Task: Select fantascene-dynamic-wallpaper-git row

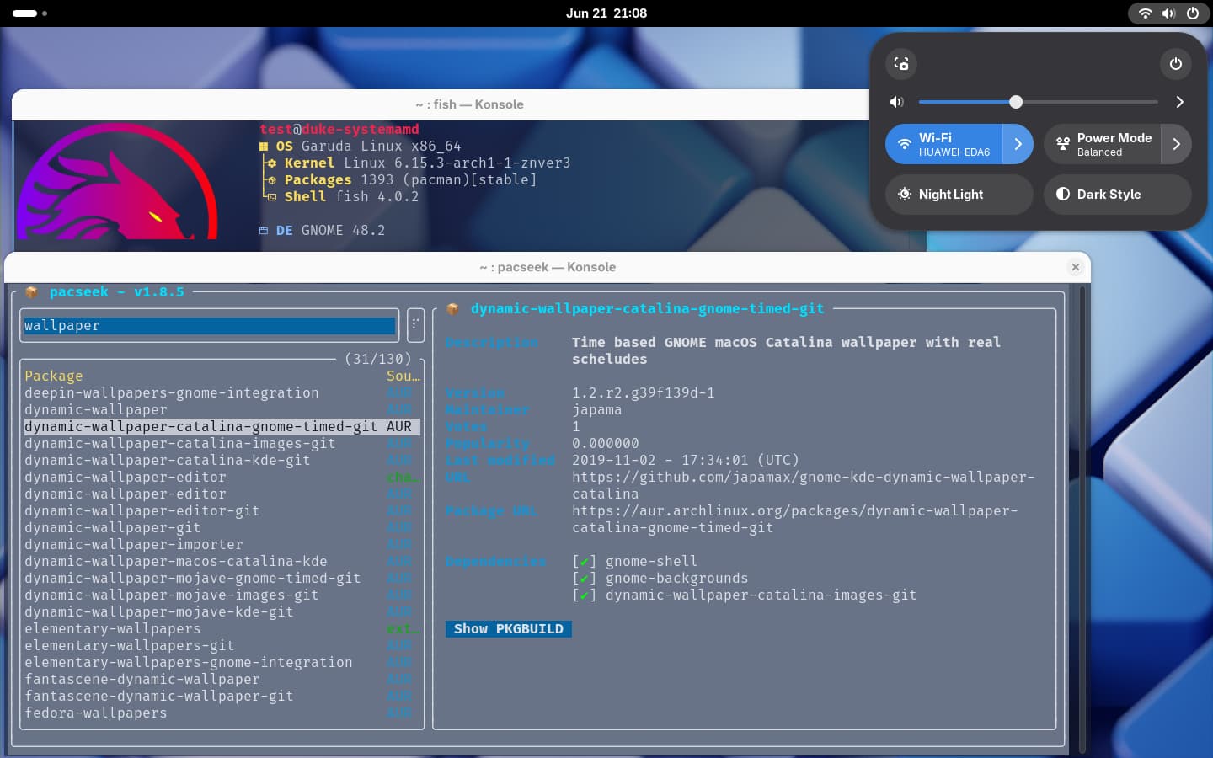Action: (222, 697)
